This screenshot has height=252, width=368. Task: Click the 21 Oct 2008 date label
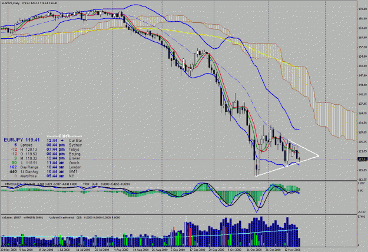click(x=254, y=250)
